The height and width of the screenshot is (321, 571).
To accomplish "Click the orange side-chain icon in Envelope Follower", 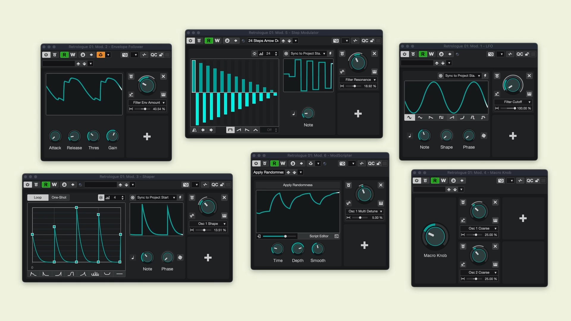I will (101, 55).
